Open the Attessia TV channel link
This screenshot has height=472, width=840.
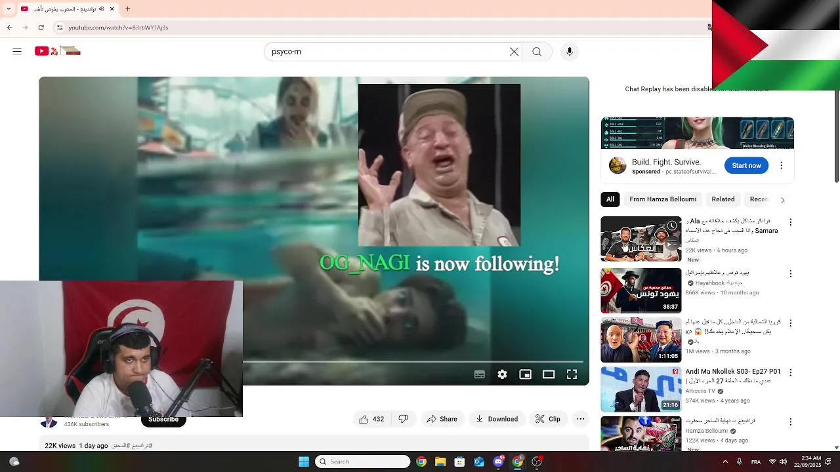pos(700,391)
